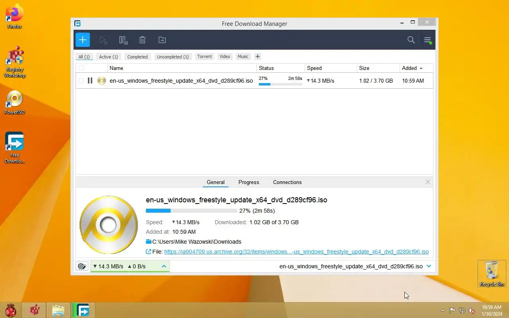
Task: Click the Free Download Manager title bar logo
Action: 78,23
